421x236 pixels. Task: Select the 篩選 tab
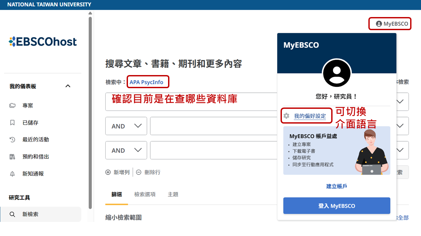tap(117, 194)
